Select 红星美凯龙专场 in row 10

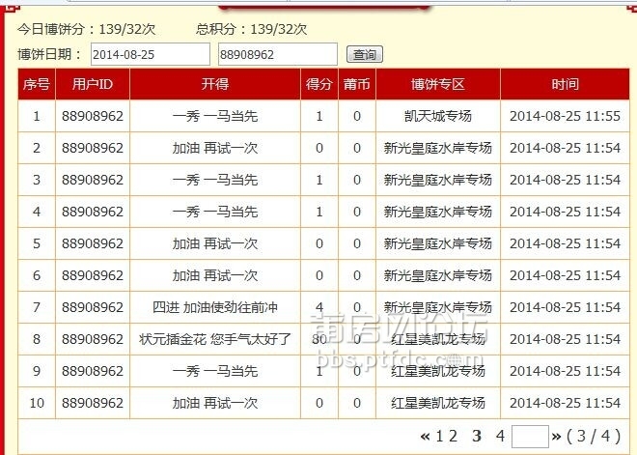pos(438,403)
